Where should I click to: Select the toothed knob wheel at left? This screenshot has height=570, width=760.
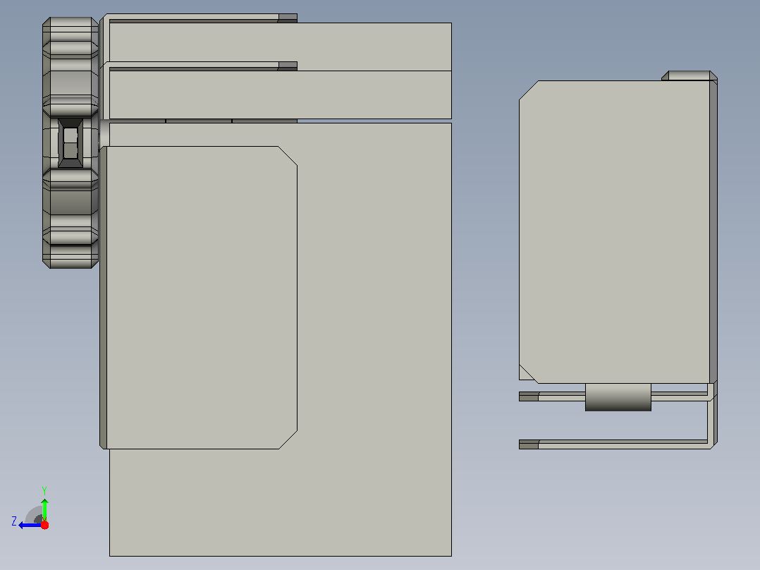coord(71,142)
